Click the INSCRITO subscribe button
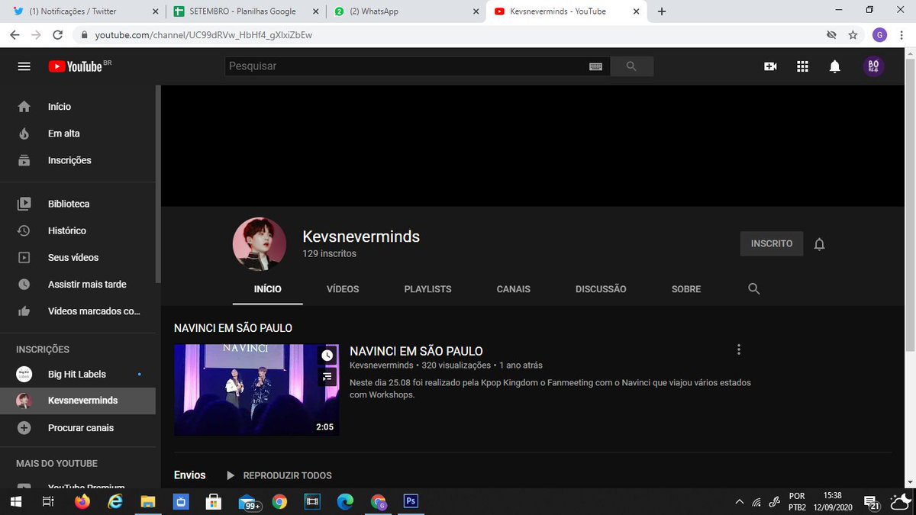Viewport: 916px width, 515px height. pos(772,243)
